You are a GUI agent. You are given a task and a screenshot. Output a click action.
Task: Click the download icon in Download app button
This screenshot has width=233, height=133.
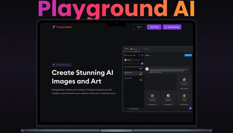(x=165, y=27)
